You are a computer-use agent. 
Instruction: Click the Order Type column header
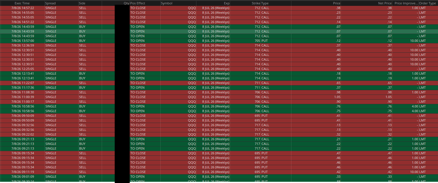click(428, 3)
